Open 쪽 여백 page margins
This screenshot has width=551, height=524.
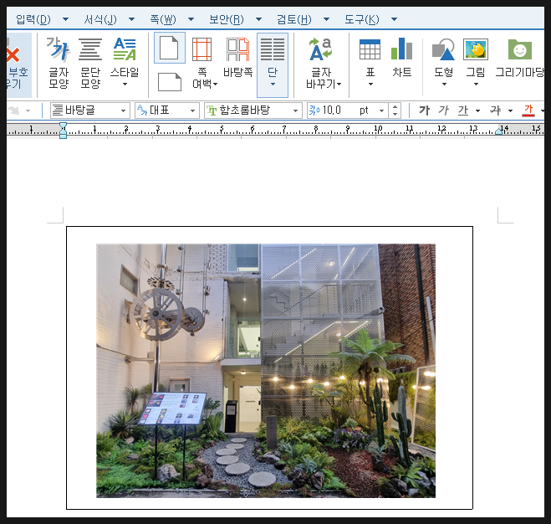(203, 63)
